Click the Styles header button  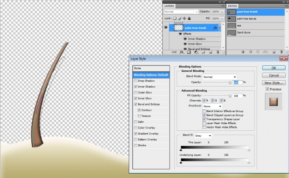point(151,68)
